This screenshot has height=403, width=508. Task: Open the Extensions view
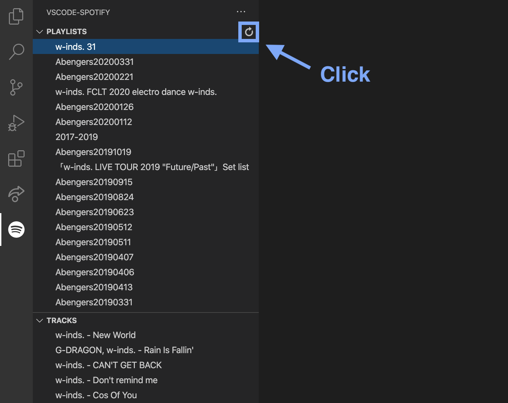[16, 158]
